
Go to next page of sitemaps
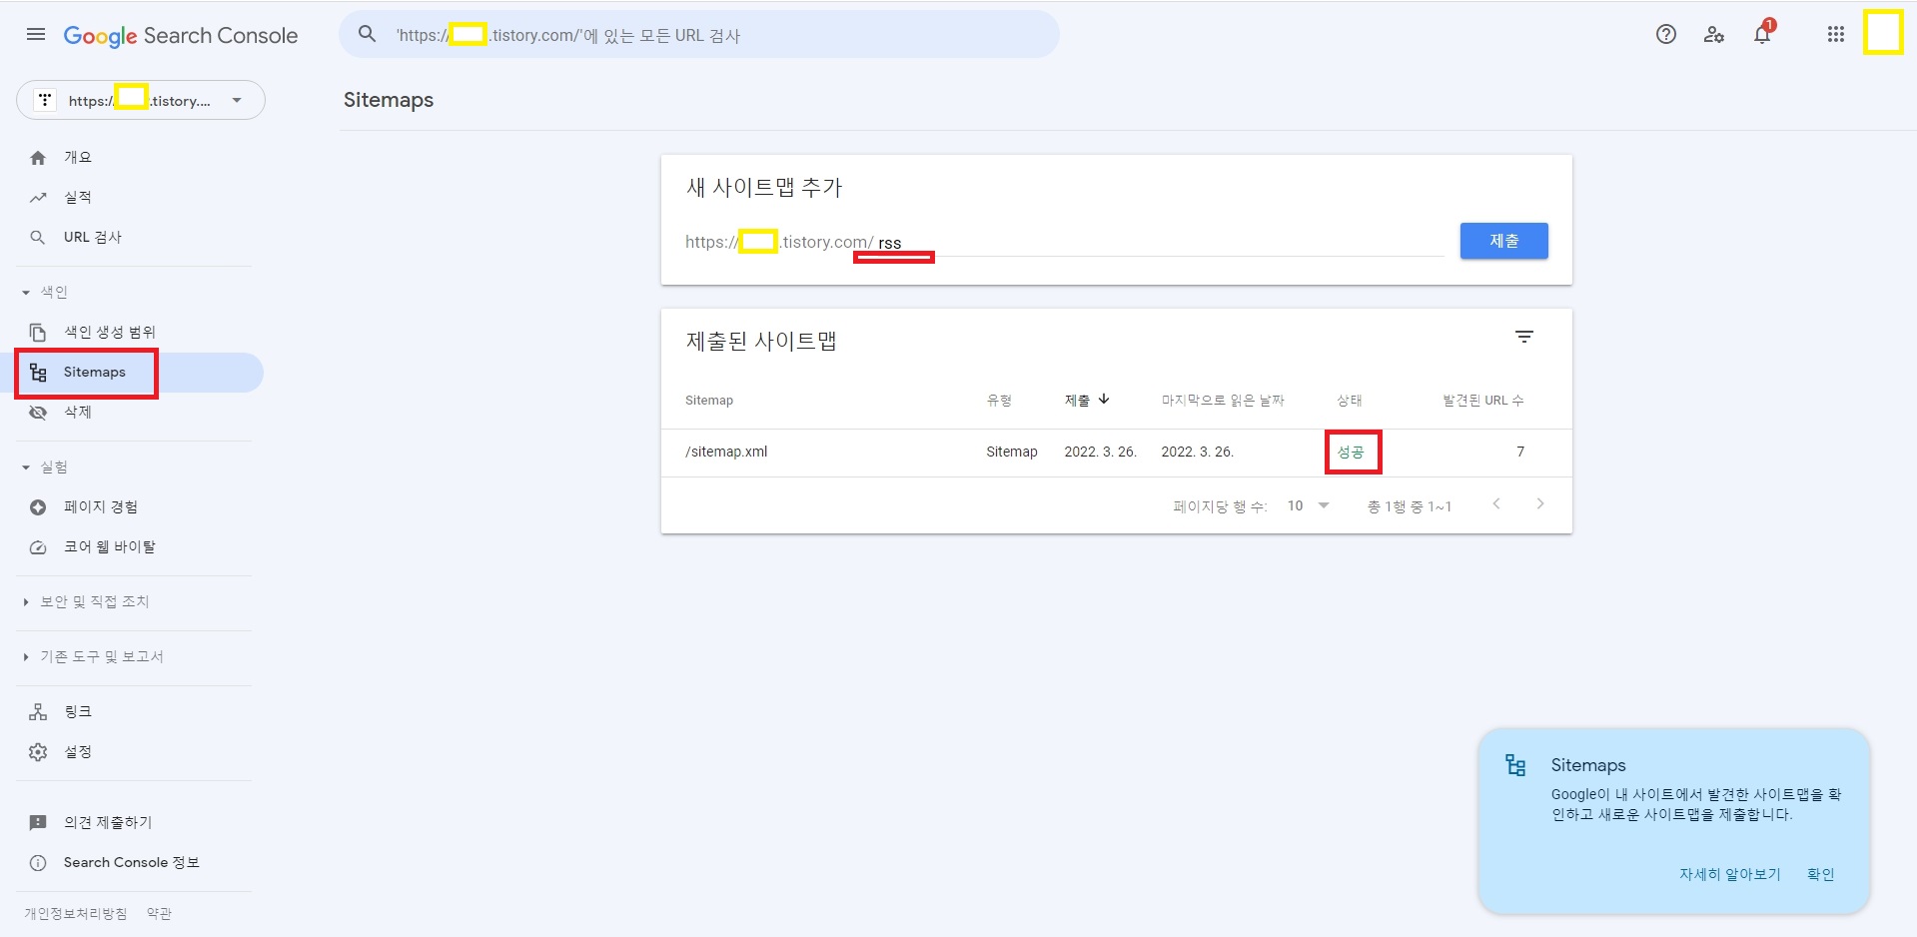coord(1540,504)
